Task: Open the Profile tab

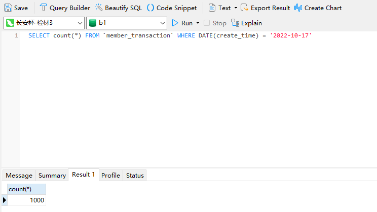Action: pyautogui.click(x=110, y=175)
